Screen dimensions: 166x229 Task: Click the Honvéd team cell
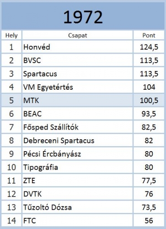pyautogui.click(x=77, y=47)
